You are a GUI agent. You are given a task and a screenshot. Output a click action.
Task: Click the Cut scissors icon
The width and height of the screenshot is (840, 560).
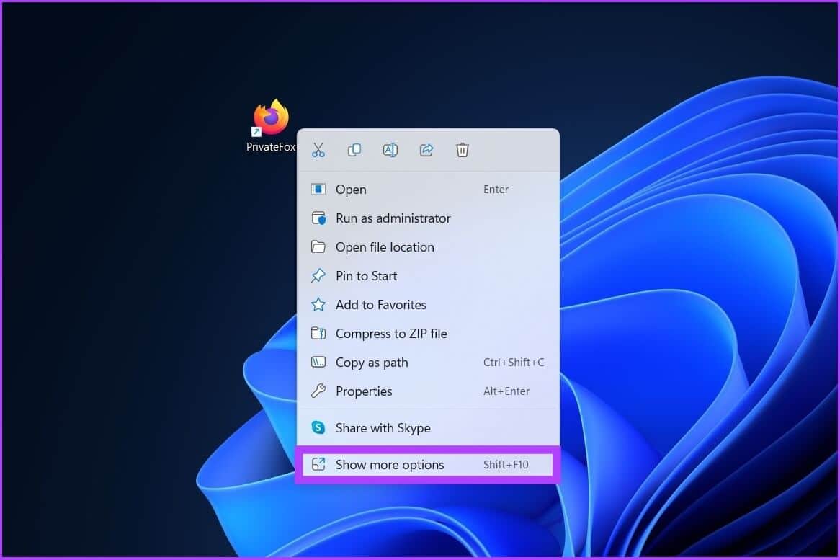[318, 150]
